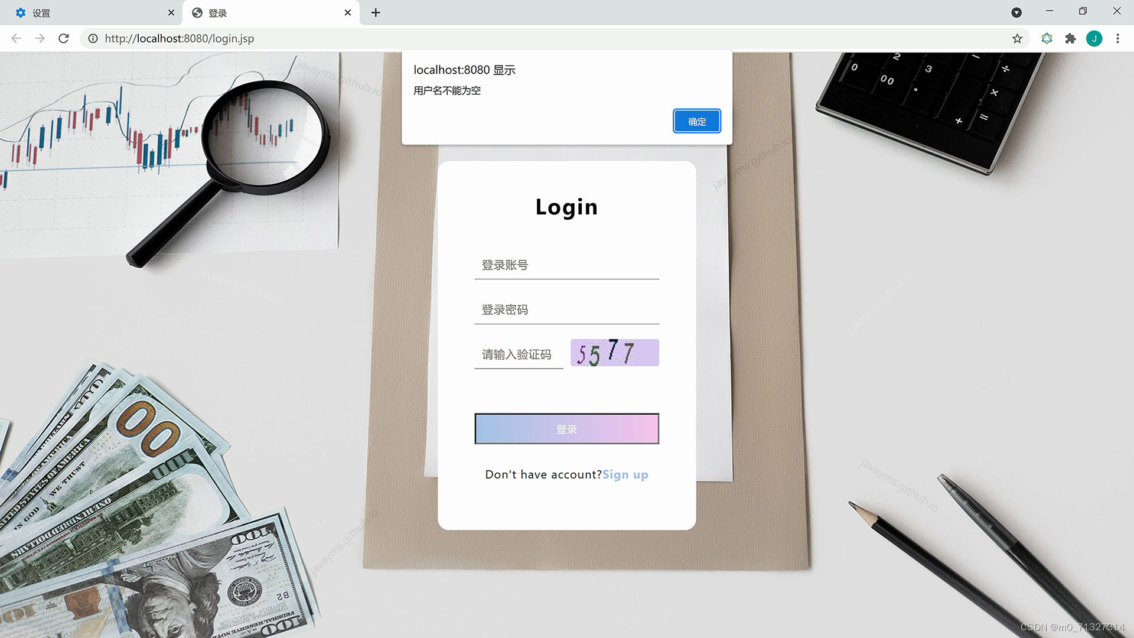Bookmark this page with star icon
1134x638 pixels.
point(1017,38)
